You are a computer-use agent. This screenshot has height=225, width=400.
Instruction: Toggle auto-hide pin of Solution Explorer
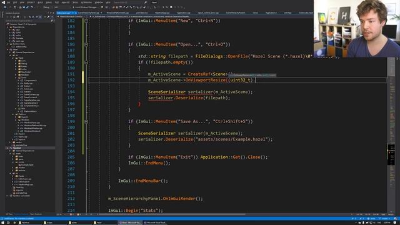tap(51, 12)
